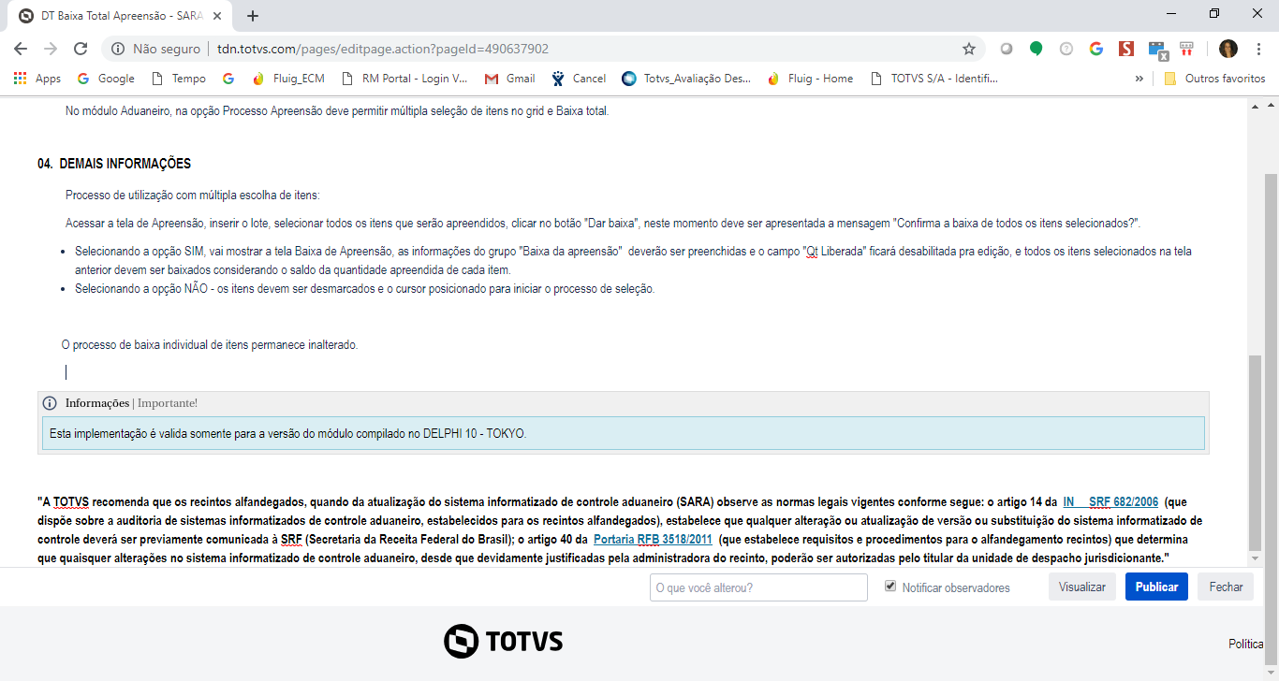
Task: Go back to the previous page
Action: click(21, 49)
